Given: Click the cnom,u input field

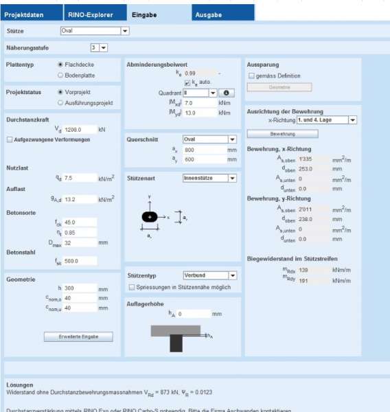Looking at the screenshot, I should (80, 308).
